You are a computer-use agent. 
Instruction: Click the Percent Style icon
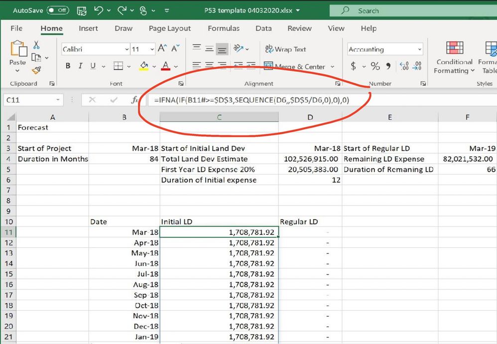coord(375,66)
